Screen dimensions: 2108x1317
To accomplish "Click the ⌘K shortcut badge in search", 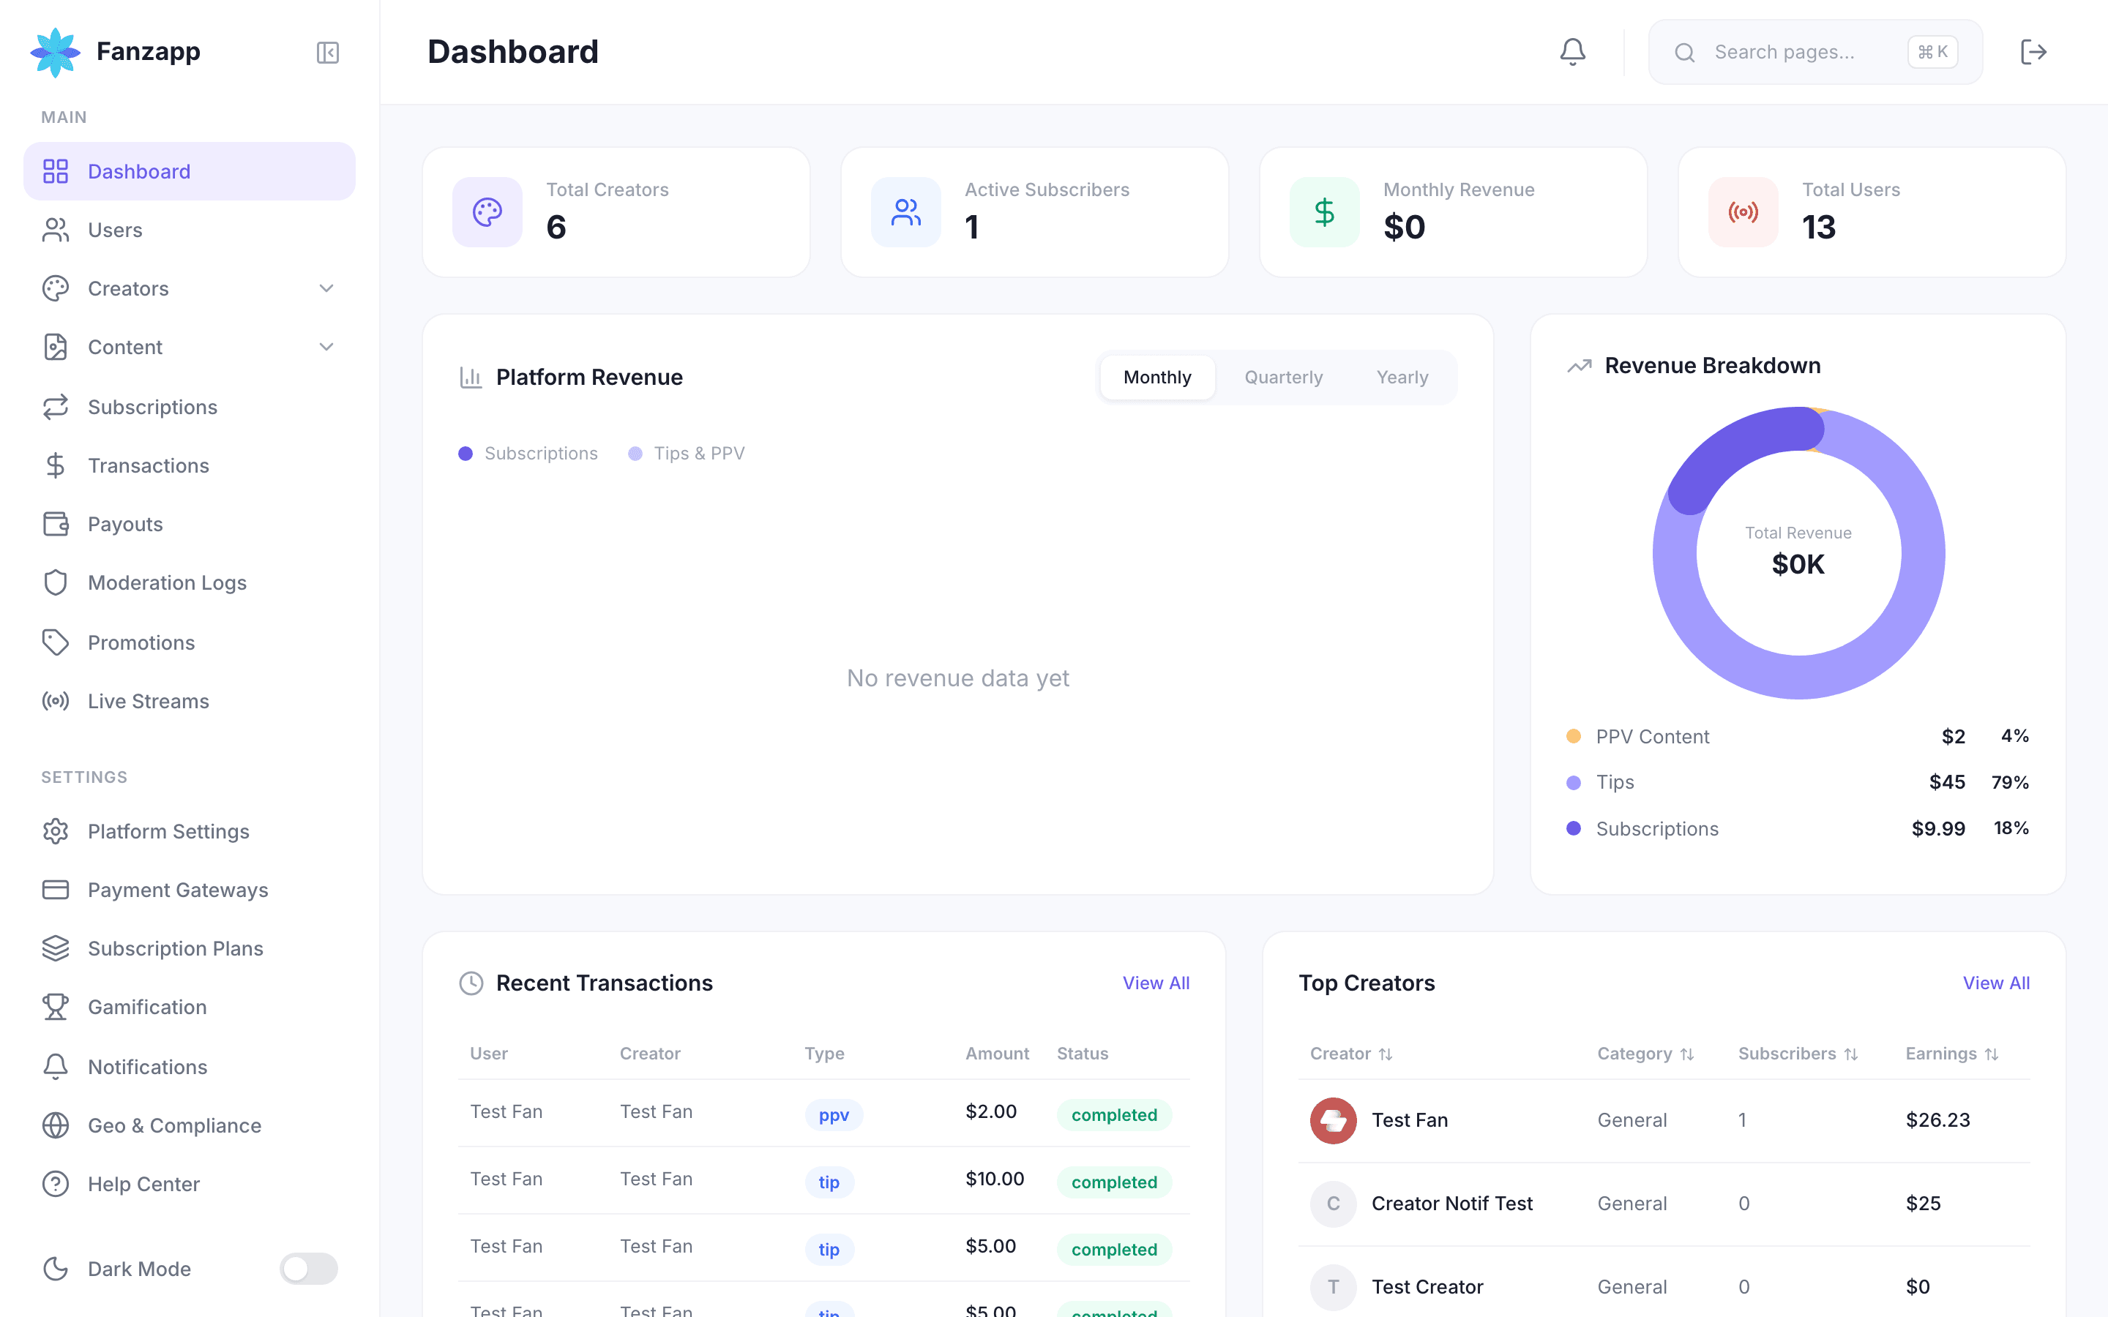I will click(1932, 52).
